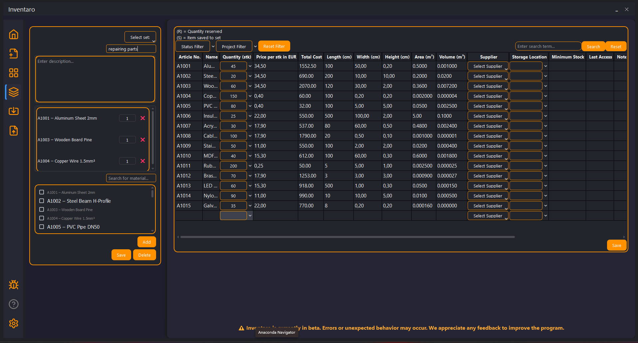Screen dimensions: 638x343
Task: Click the Article No. column header
Action: click(189, 57)
